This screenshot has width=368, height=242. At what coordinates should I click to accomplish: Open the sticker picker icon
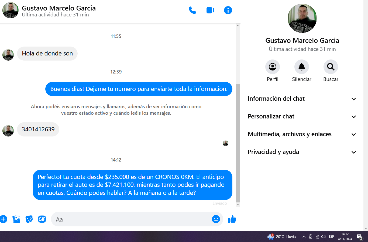pos(29,219)
